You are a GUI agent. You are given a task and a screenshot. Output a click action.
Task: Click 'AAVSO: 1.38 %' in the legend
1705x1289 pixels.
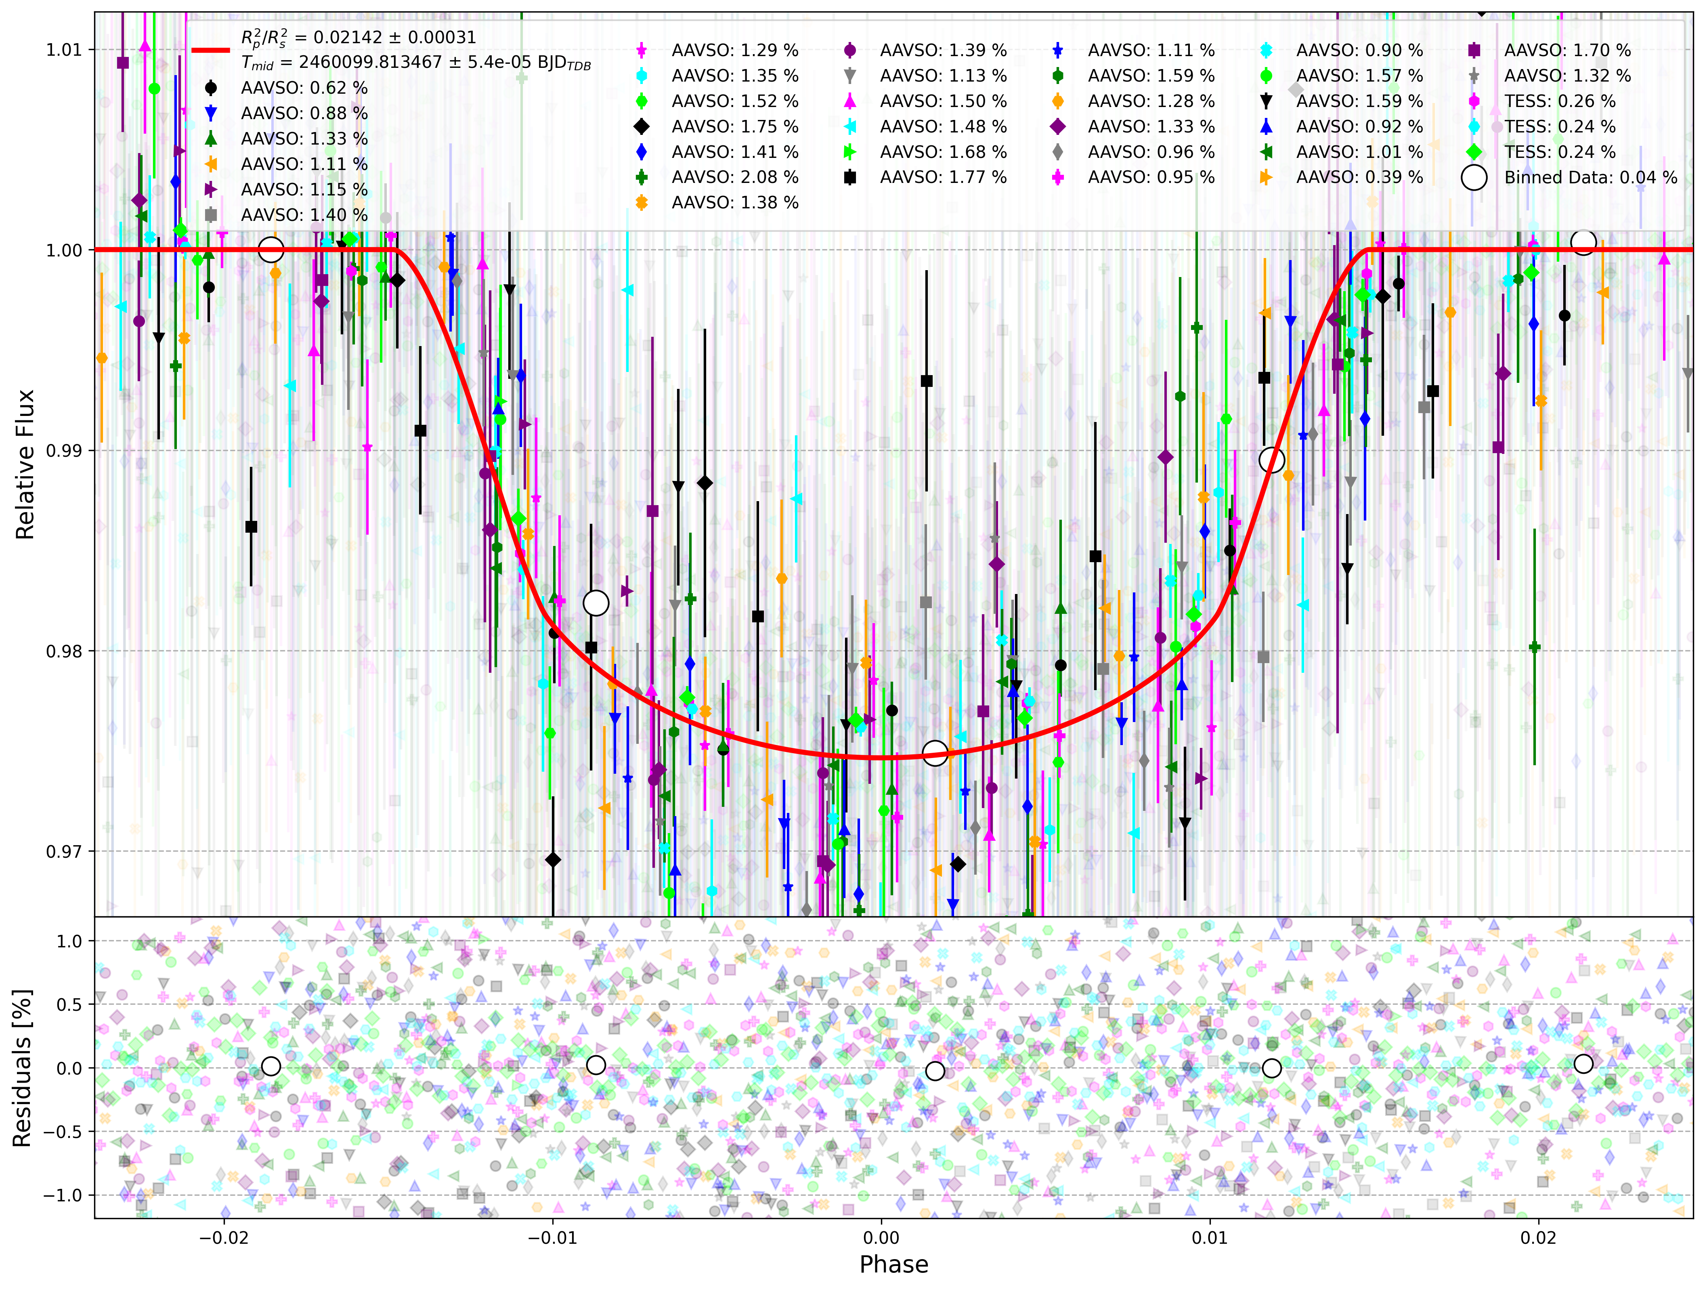tap(734, 203)
